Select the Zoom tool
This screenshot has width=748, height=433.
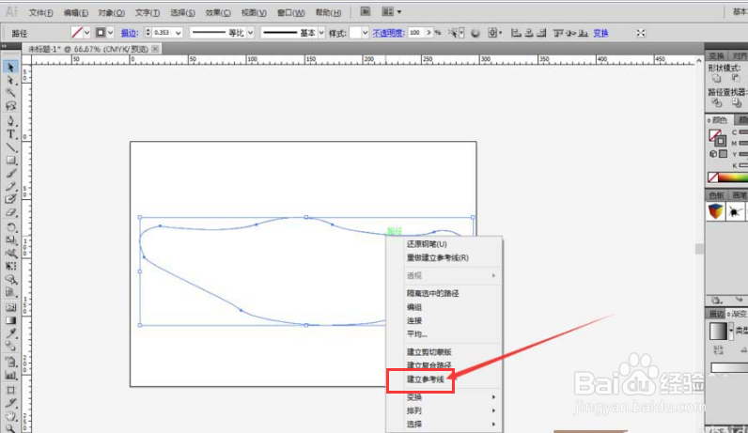pyautogui.click(x=10, y=428)
